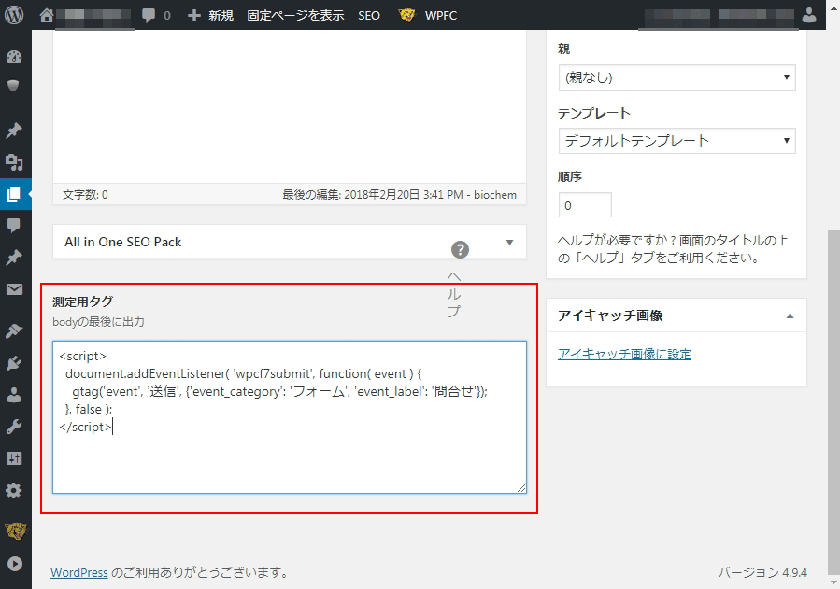Screen dimensions: 840x589
Task: Click the 順序 number field
Action: tap(585, 205)
